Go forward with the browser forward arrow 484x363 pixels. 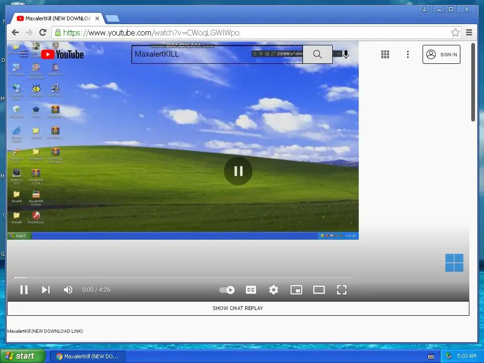pyautogui.click(x=29, y=33)
